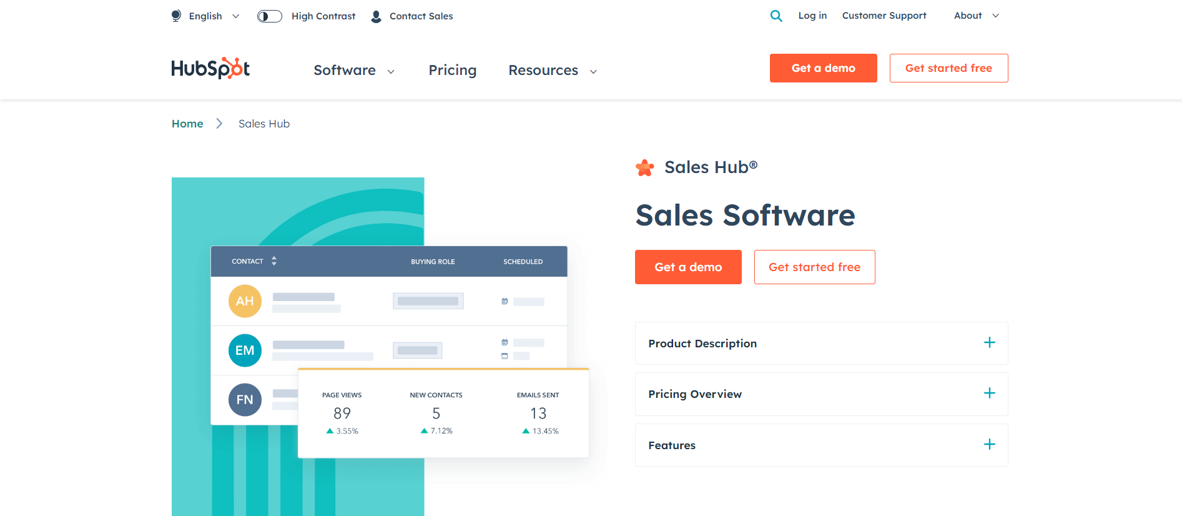Expand the Pricing Overview section
This screenshot has width=1182, height=516.
[821, 394]
